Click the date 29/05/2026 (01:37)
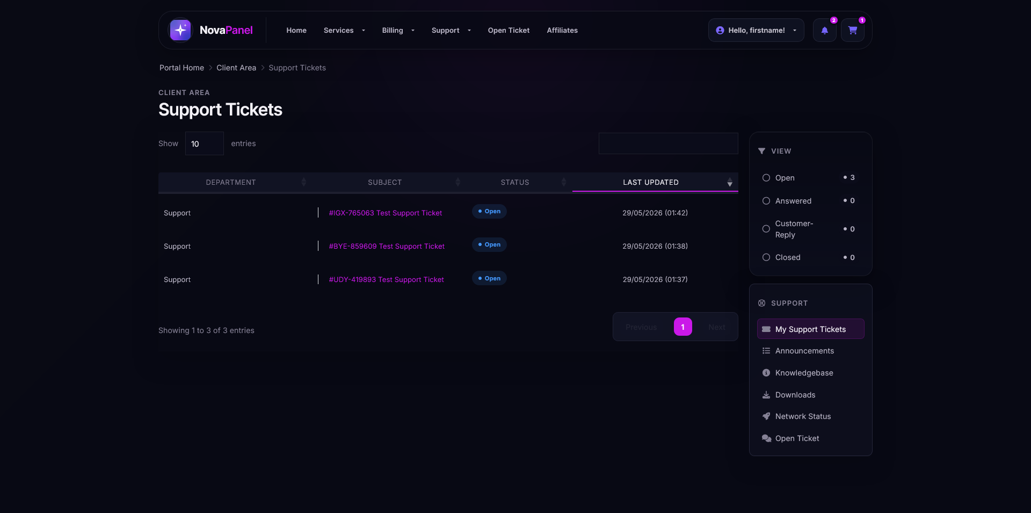 [655, 279]
